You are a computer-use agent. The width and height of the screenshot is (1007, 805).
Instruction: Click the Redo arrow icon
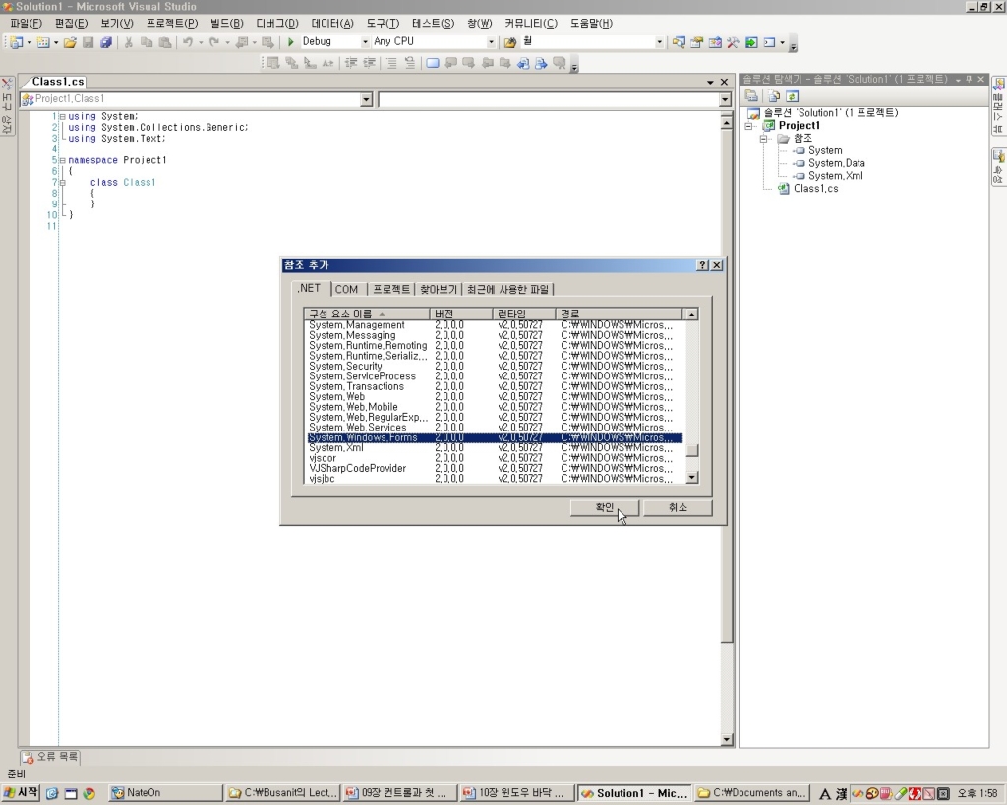coord(214,42)
